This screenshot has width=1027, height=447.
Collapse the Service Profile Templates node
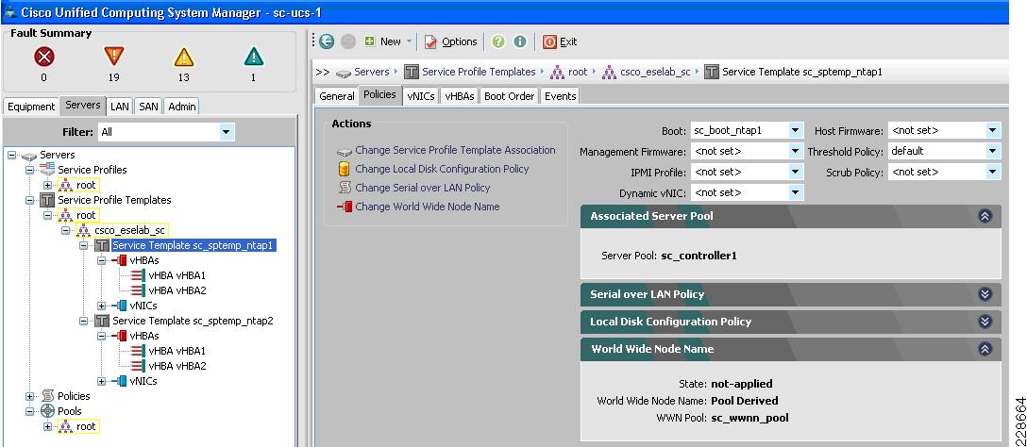click(29, 200)
